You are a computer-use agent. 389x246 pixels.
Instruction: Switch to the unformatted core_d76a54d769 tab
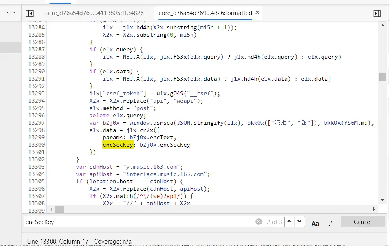pos(94,13)
